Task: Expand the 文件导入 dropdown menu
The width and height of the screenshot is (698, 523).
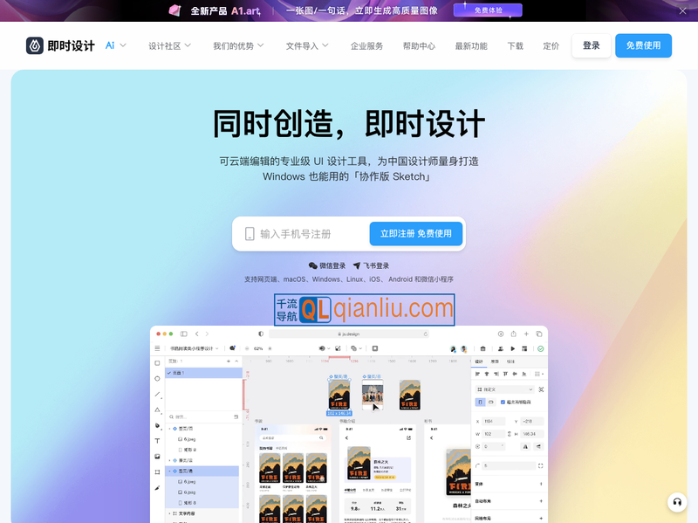Action: tap(305, 45)
